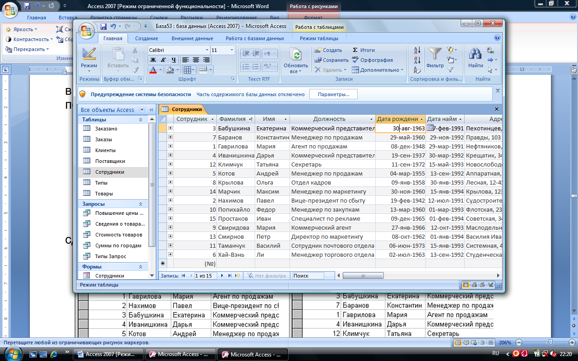The image size is (578, 361).
Task: Expand subdatasheet for Хай-Вэнь row
Action: [x=170, y=255]
